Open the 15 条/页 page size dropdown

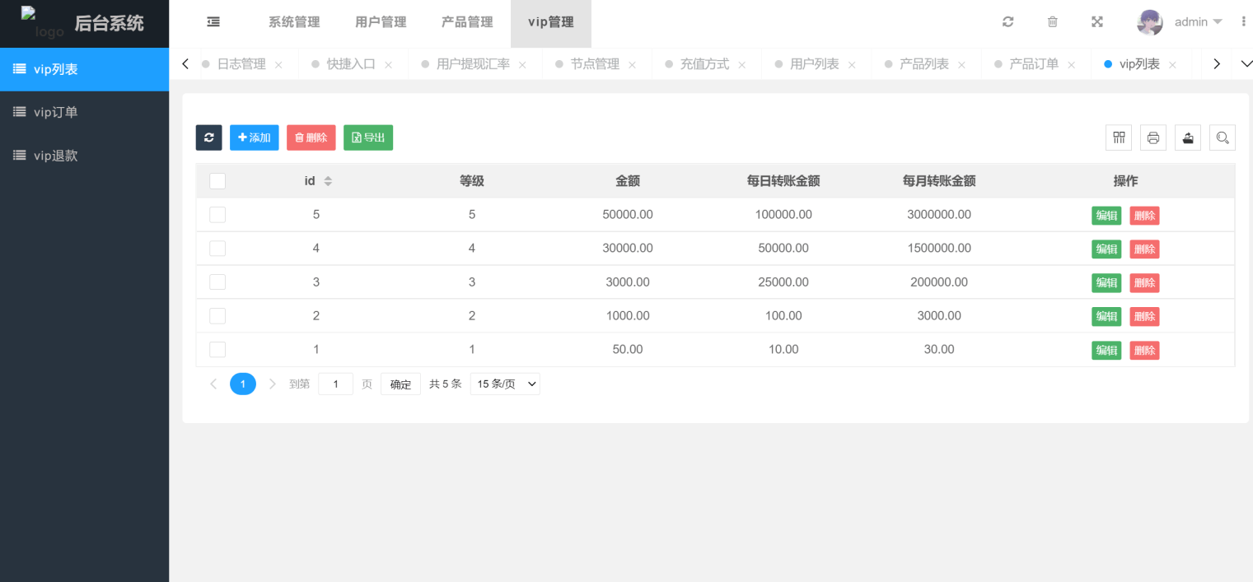coord(505,384)
